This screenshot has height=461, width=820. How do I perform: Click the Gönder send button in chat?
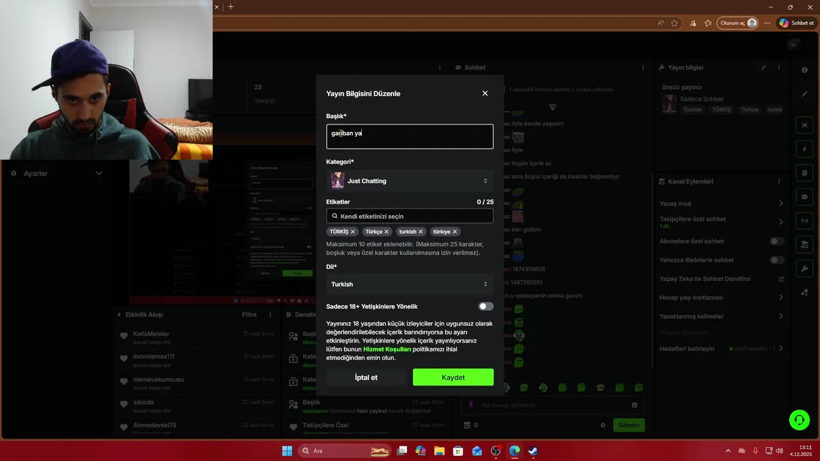(x=628, y=425)
